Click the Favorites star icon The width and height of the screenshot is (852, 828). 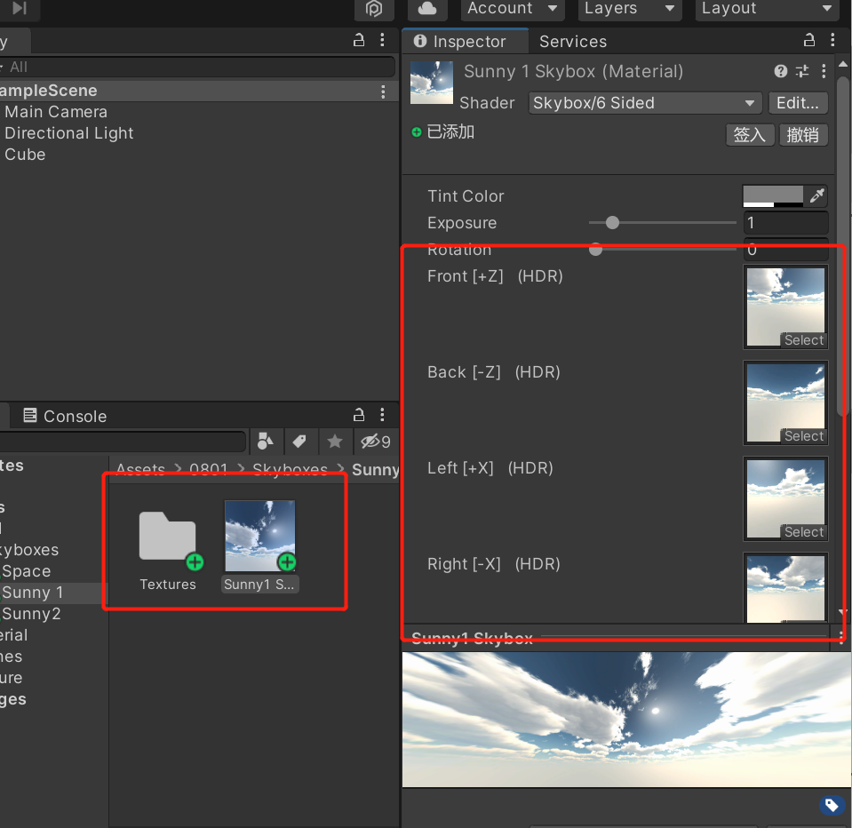335,442
